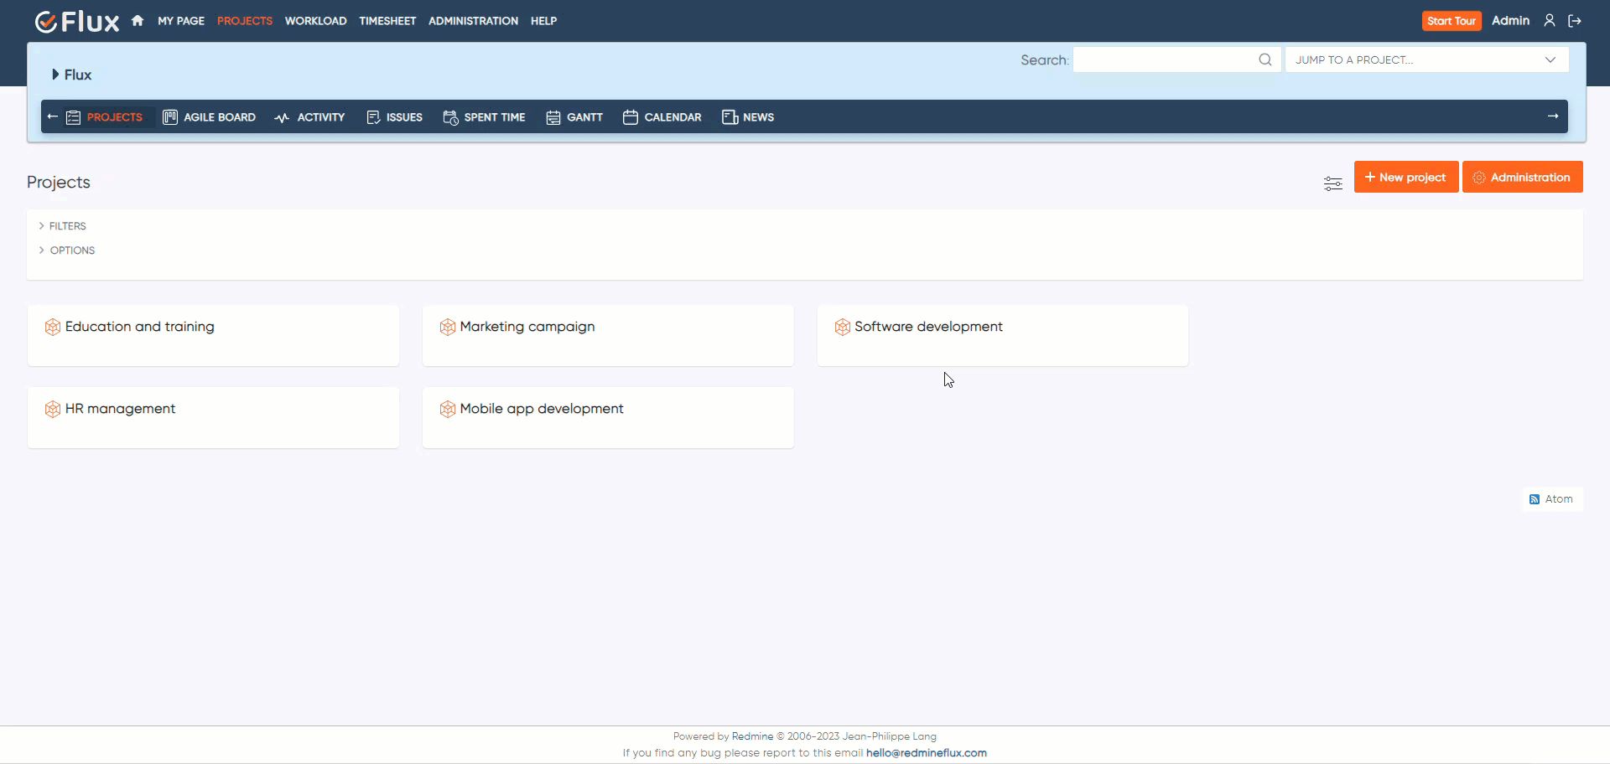Open Workload in the top menu
Viewport: 1610px width, 764px height.
315,21
